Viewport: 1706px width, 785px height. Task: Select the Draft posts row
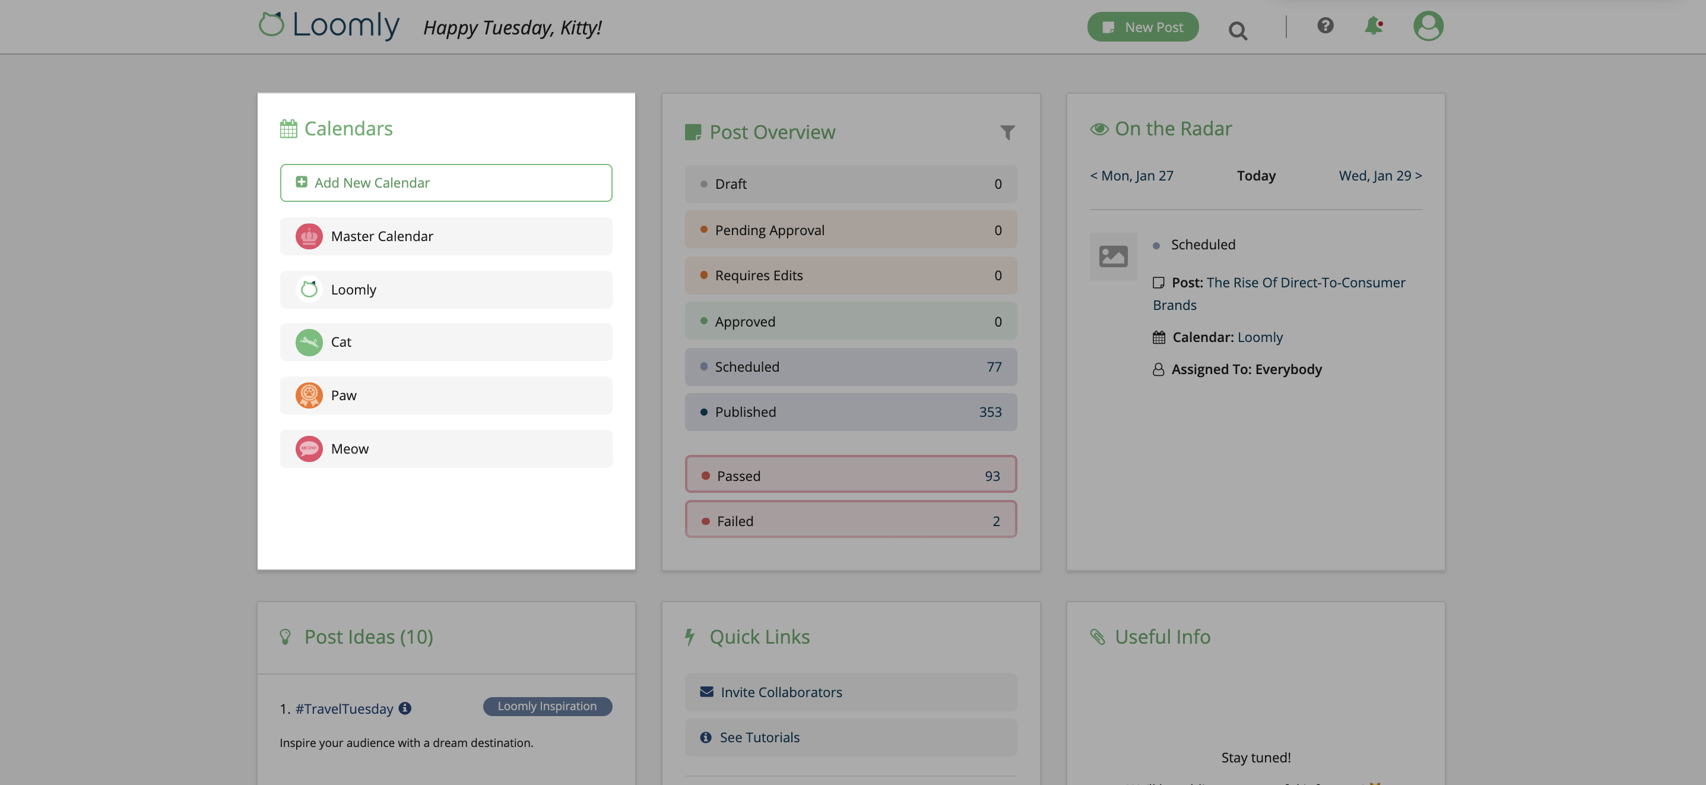[851, 184]
